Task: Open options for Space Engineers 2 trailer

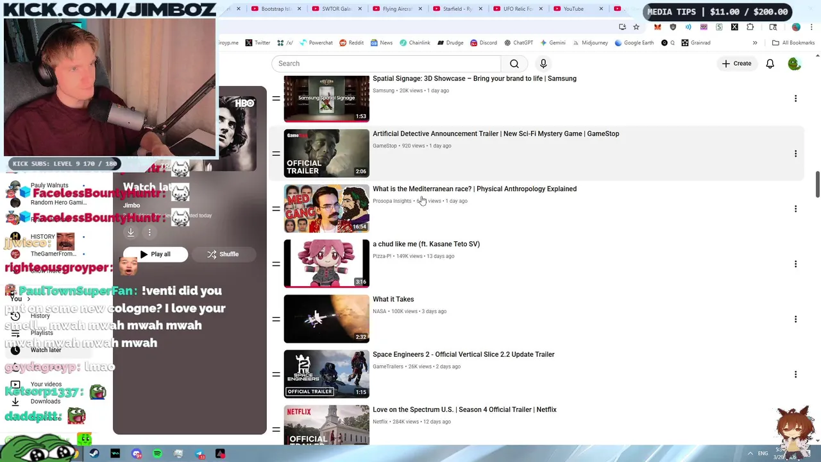Action: [795, 374]
